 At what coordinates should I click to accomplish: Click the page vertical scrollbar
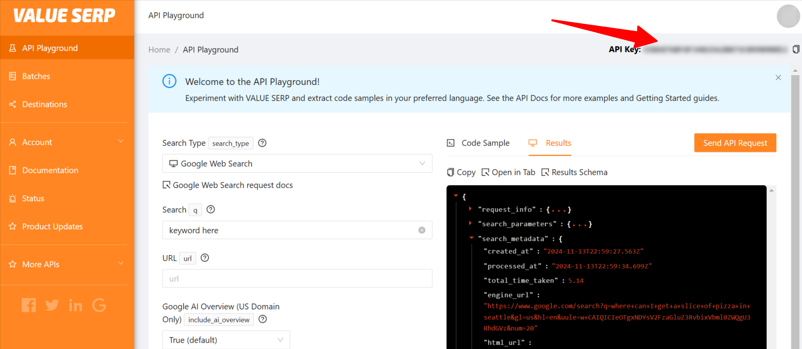795,211
